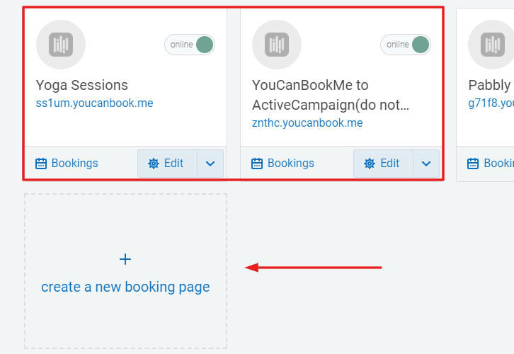Click the YouCanBookMe to ActiveCampaign title
Screen dimensions: 514x354
pyautogui.click(x=331, y=95)
